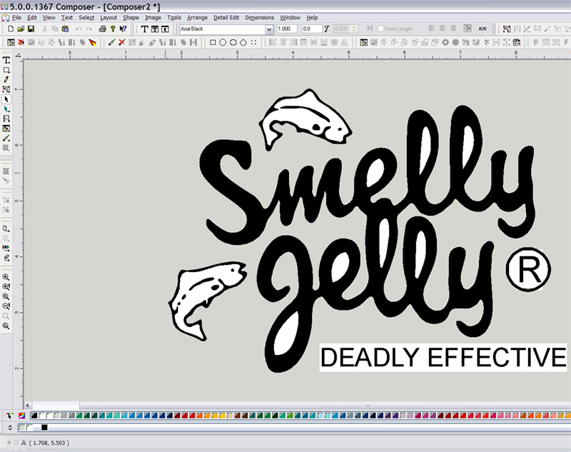Click the spinner arrows on 0.000 field

(x=354, y=29)
